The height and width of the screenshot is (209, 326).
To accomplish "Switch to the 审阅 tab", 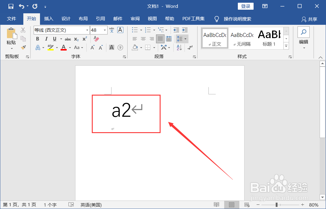I will [135, 19].
